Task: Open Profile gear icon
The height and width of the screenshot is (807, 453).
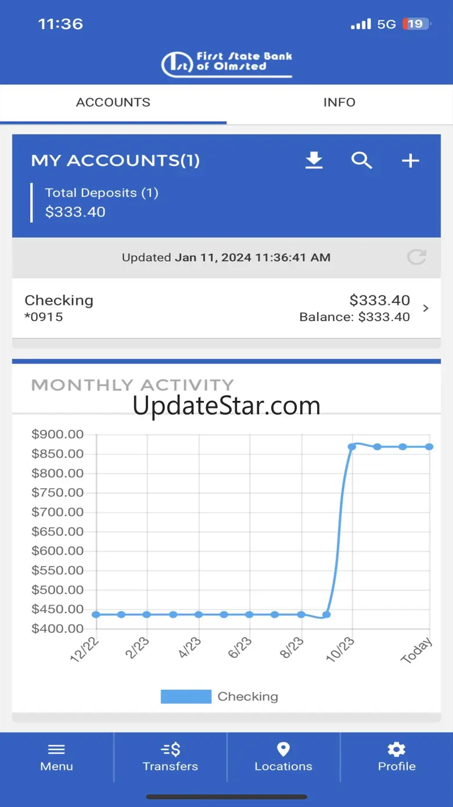Action: (397, 749)
